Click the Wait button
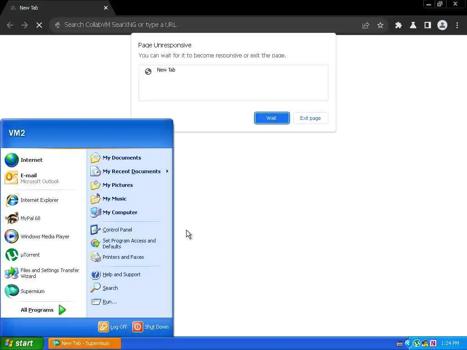The width and height of the screenshot is (467, 350). coord(272,118)
